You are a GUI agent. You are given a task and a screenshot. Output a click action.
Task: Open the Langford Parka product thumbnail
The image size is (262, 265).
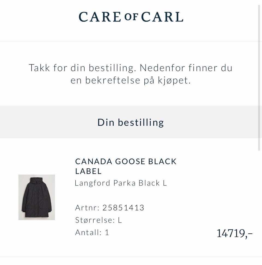37,197
